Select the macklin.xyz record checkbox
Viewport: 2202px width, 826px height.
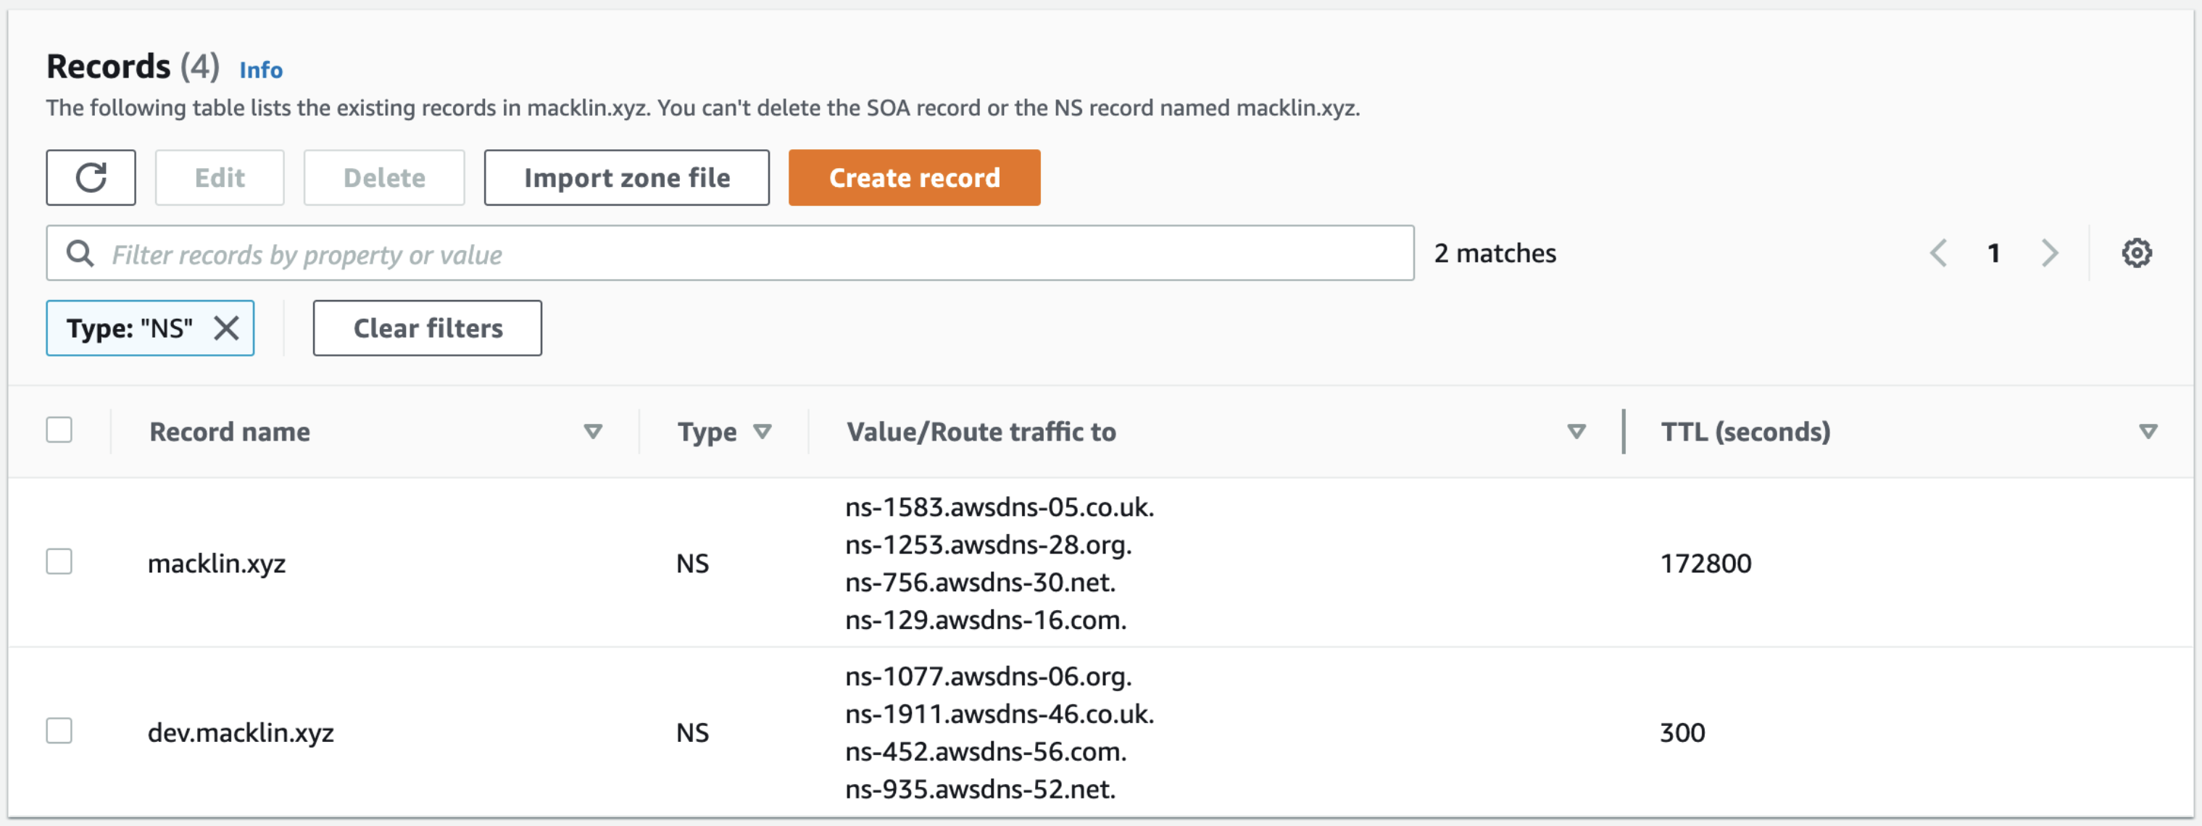tap(59, 562)
